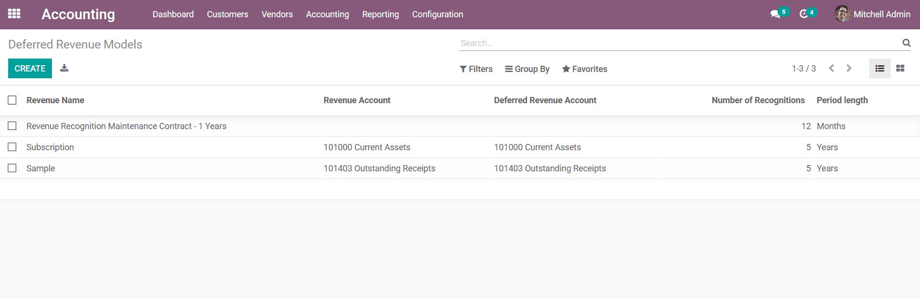Open the Accounting menu item
Image resolution: width=920 pixels, height=299 pixels.
coord(328,14)
